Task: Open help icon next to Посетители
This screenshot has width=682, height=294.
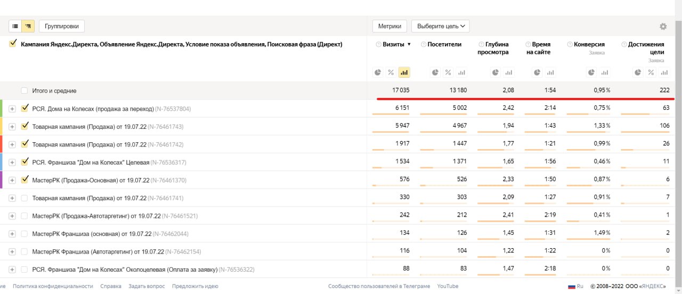Action: (x=423, y=45)
